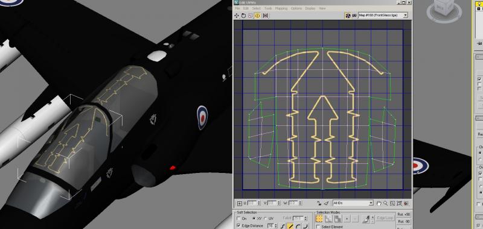
Task: Click the Zoom Extents icon
Action: click(399, 203)
